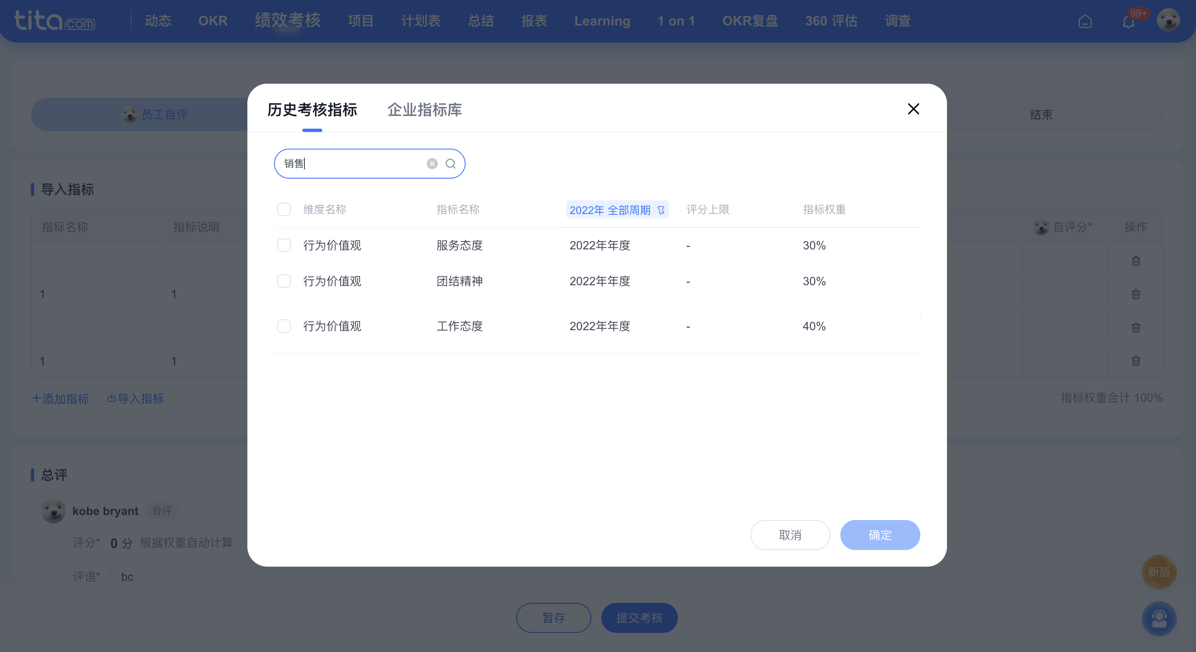Open the 计划表 menu

click(x=421, y=21)
